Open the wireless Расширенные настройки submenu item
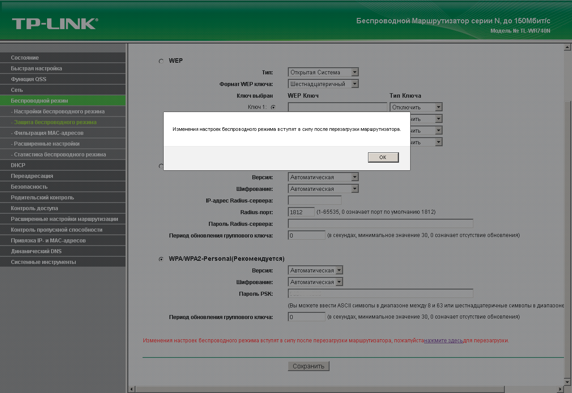The width and height of the screenshot is (572, 393). 63,144
